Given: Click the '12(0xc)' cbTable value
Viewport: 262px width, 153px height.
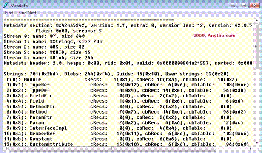Looking at the screenshot, I should pyautogui.click(x=233, y=123).
